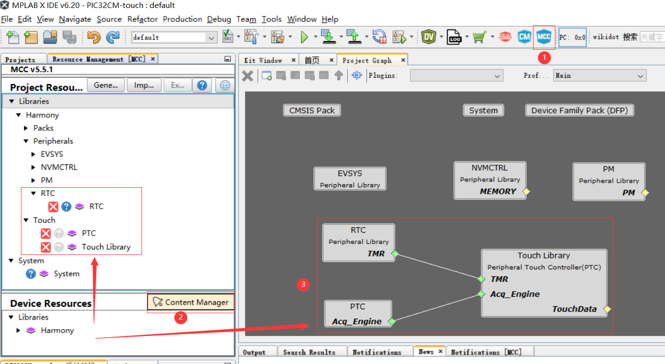The height and width of the screenshot is (364, 665).
Task: Run the project with the green play icon
Action: click(x=304, y=37)
